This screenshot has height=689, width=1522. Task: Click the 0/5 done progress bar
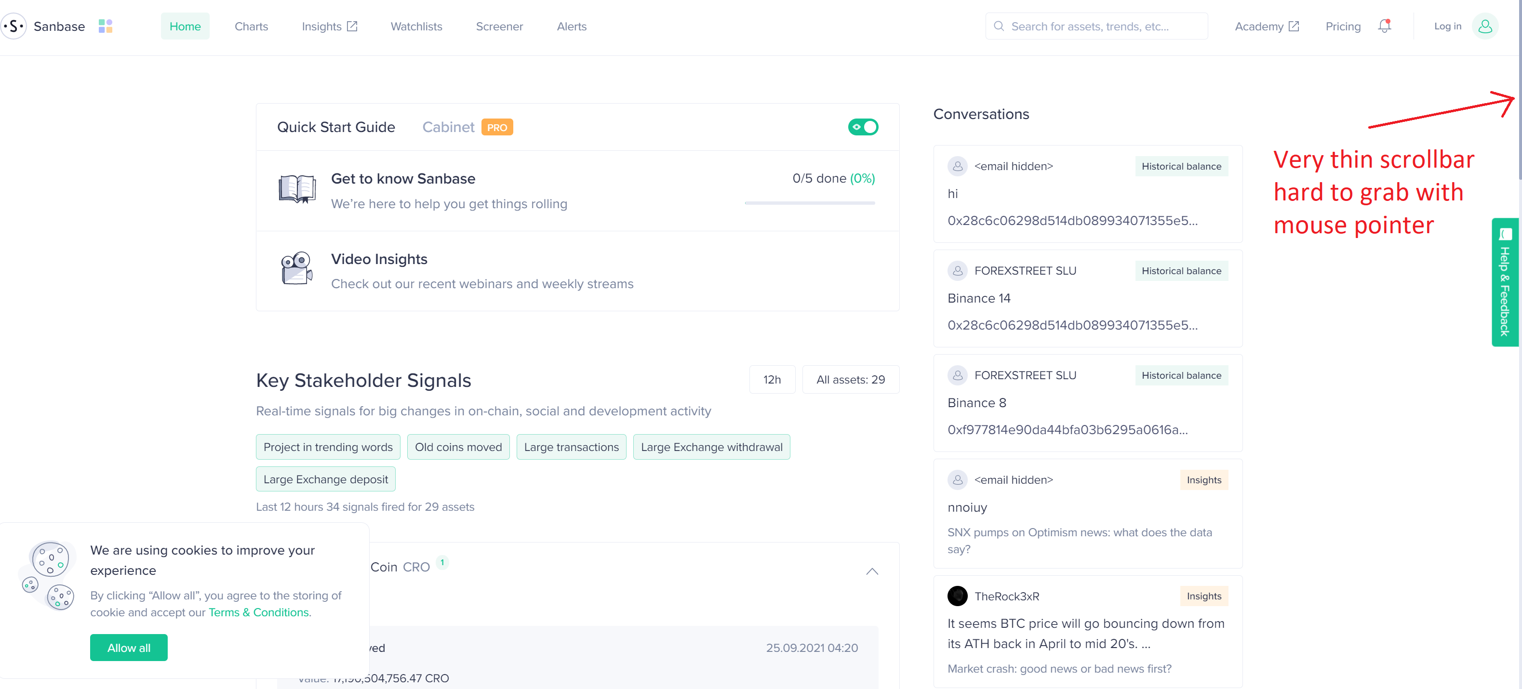coord(810,203)
